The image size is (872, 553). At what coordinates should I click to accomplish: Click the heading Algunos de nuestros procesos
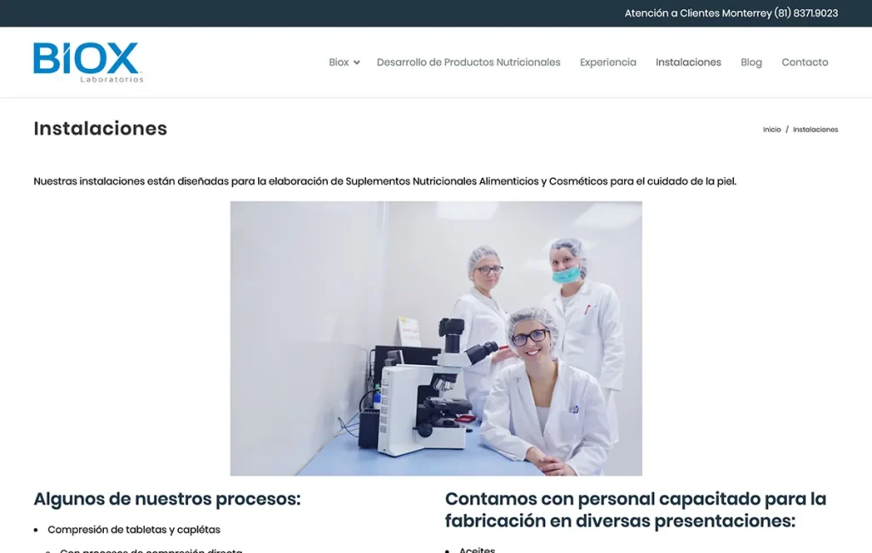[166, 499]
